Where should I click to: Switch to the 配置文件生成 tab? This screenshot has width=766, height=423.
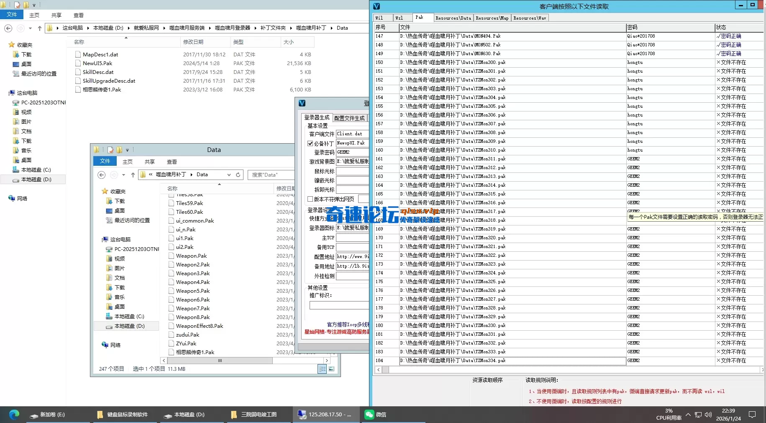pyautogui.click(x=350, y=118)
